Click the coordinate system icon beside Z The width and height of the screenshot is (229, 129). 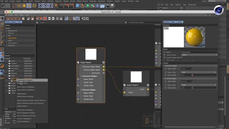(x=55, y=6)
